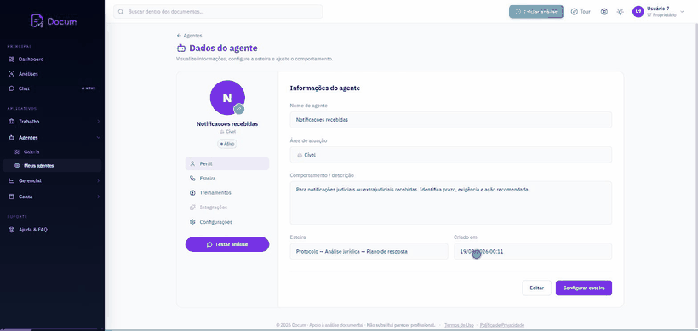Click the Comportamento / descrição text area
698x331 pixels.
point(450,203)
